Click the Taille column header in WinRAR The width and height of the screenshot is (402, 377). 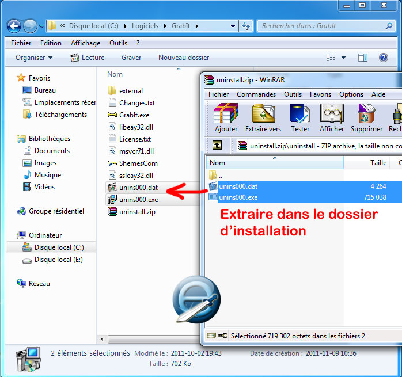[x=367, y=163]
